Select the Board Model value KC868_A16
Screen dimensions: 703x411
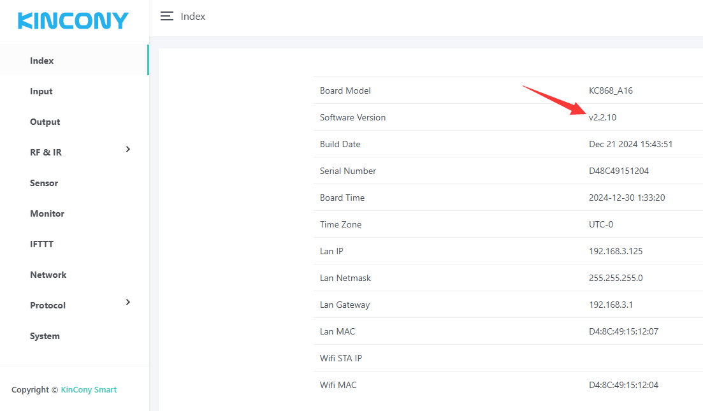pos(611,90)
